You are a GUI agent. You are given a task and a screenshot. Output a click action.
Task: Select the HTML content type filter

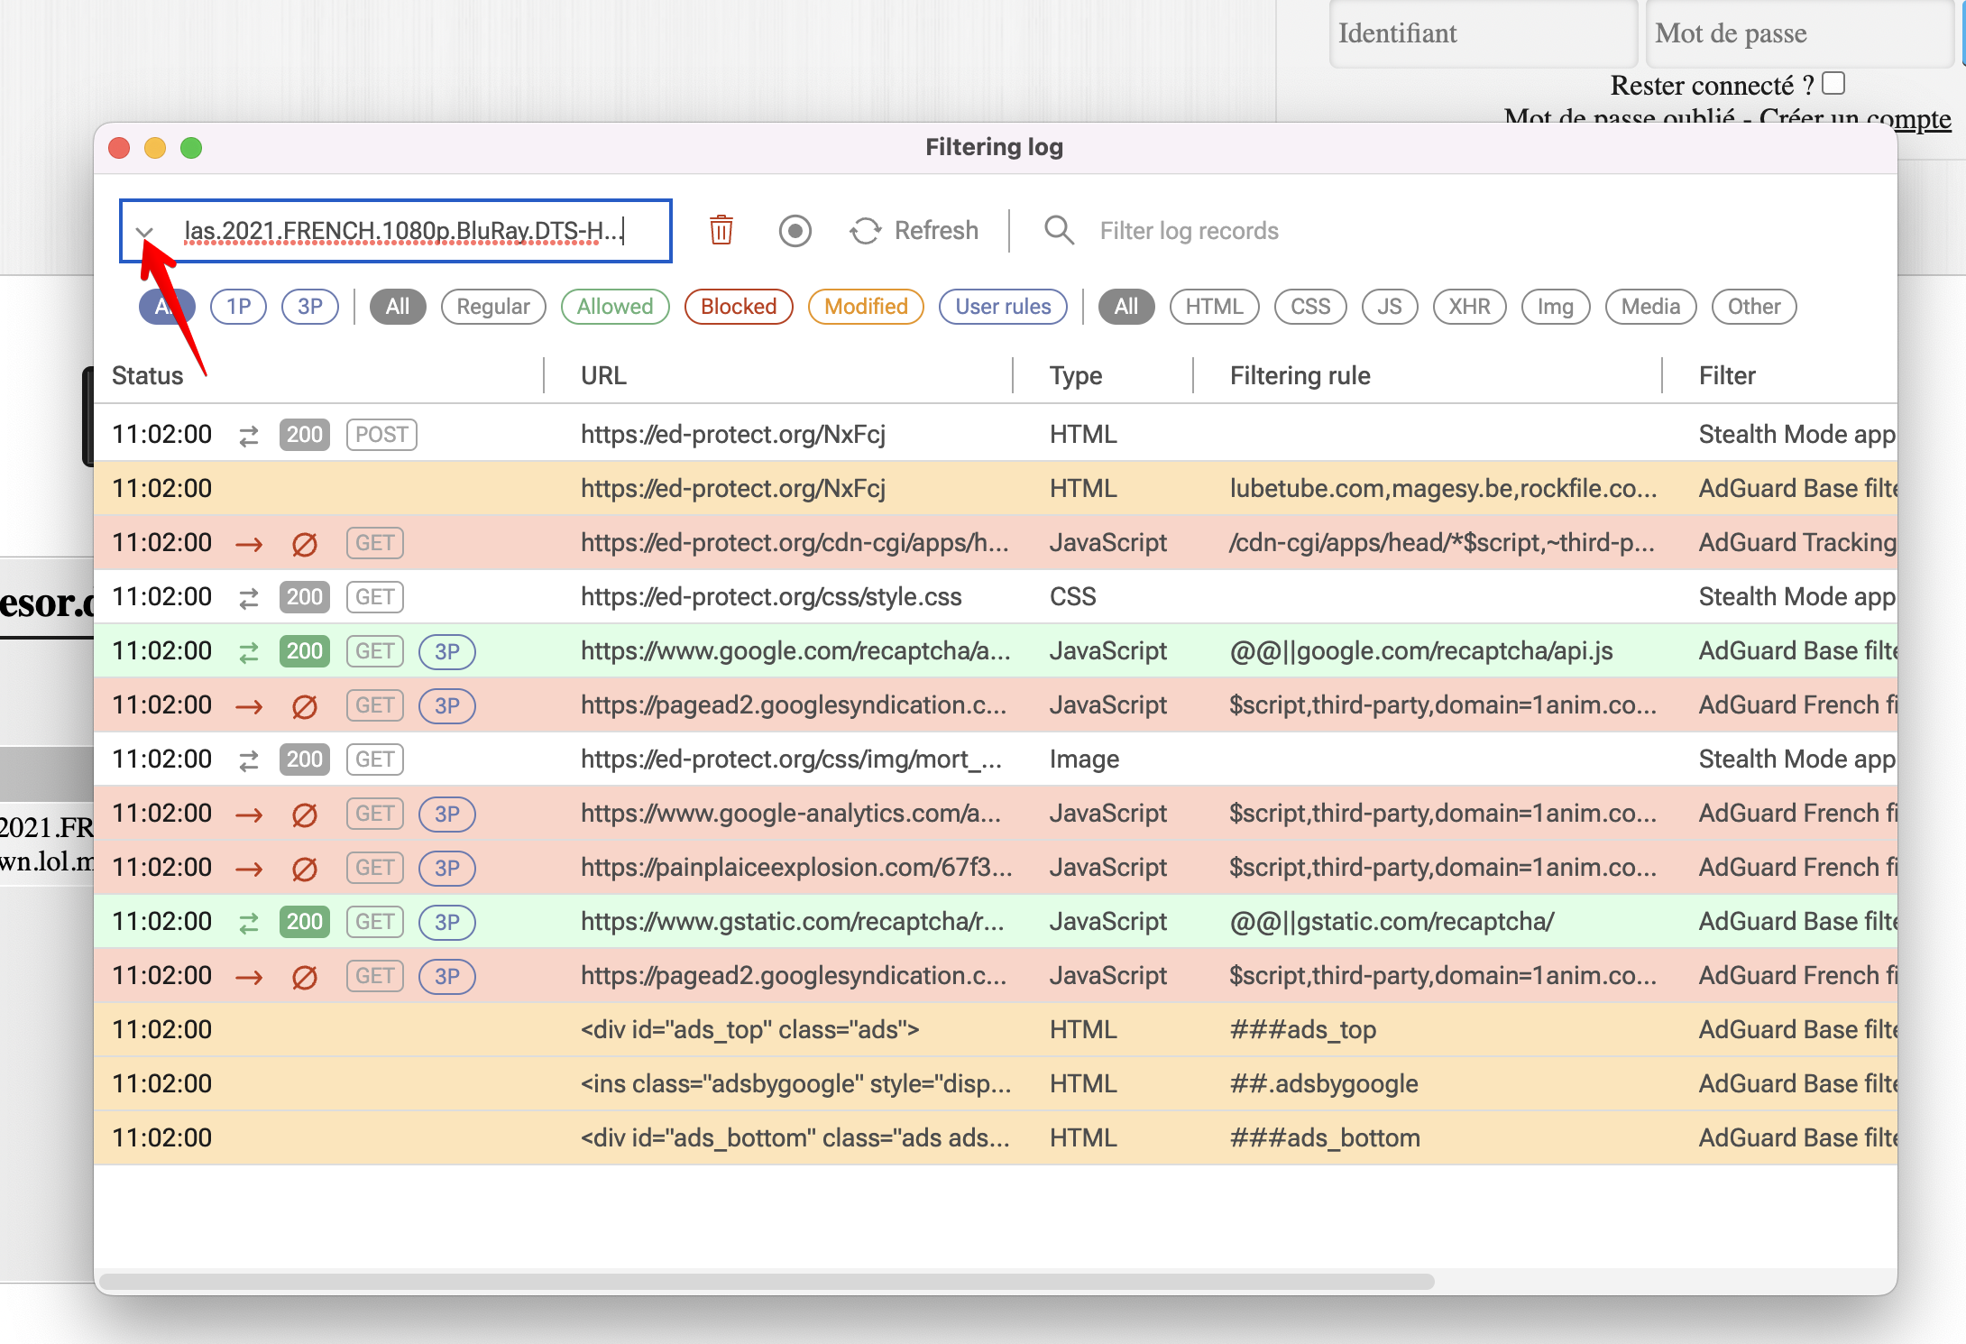1214,307
